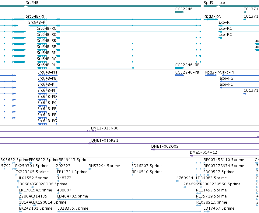Screen dimensions: 259x213
Task: Select feature 348772
Action: coord(58,181)
